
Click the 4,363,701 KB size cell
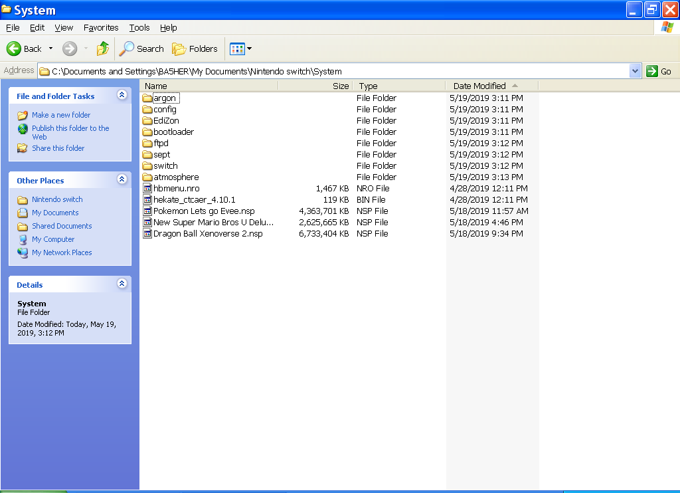pyautogui.click(x=323, y=211)
